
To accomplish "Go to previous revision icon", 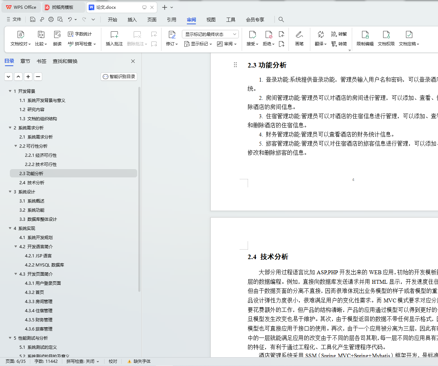I will 281,34.
